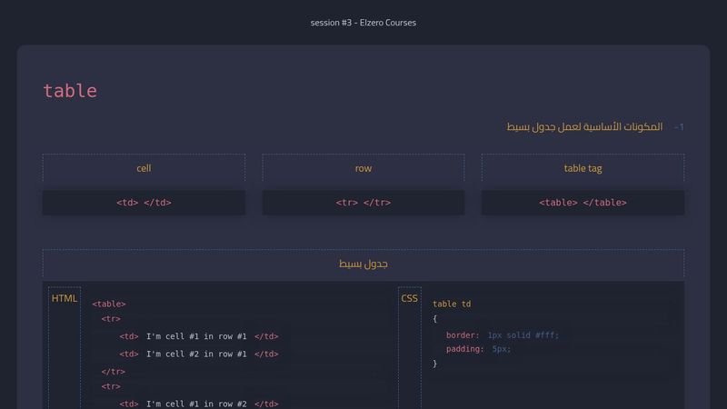727x409 pixels.
Task: Click the "table td" CSS selector line
Action: point(452,304)
